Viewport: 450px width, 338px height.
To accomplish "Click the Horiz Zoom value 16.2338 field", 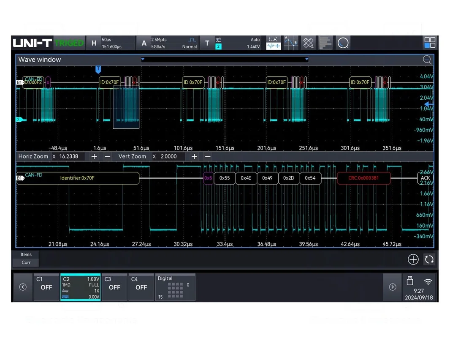I will pos(69,156).
